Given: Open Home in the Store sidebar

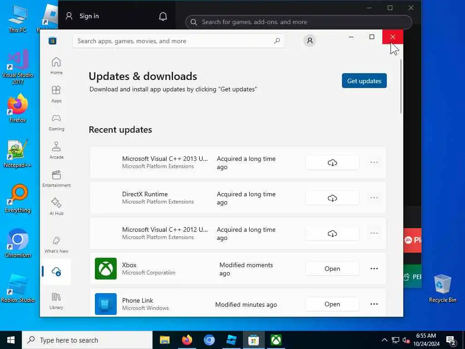Looking at the screenshot, I should pos(56,66).
